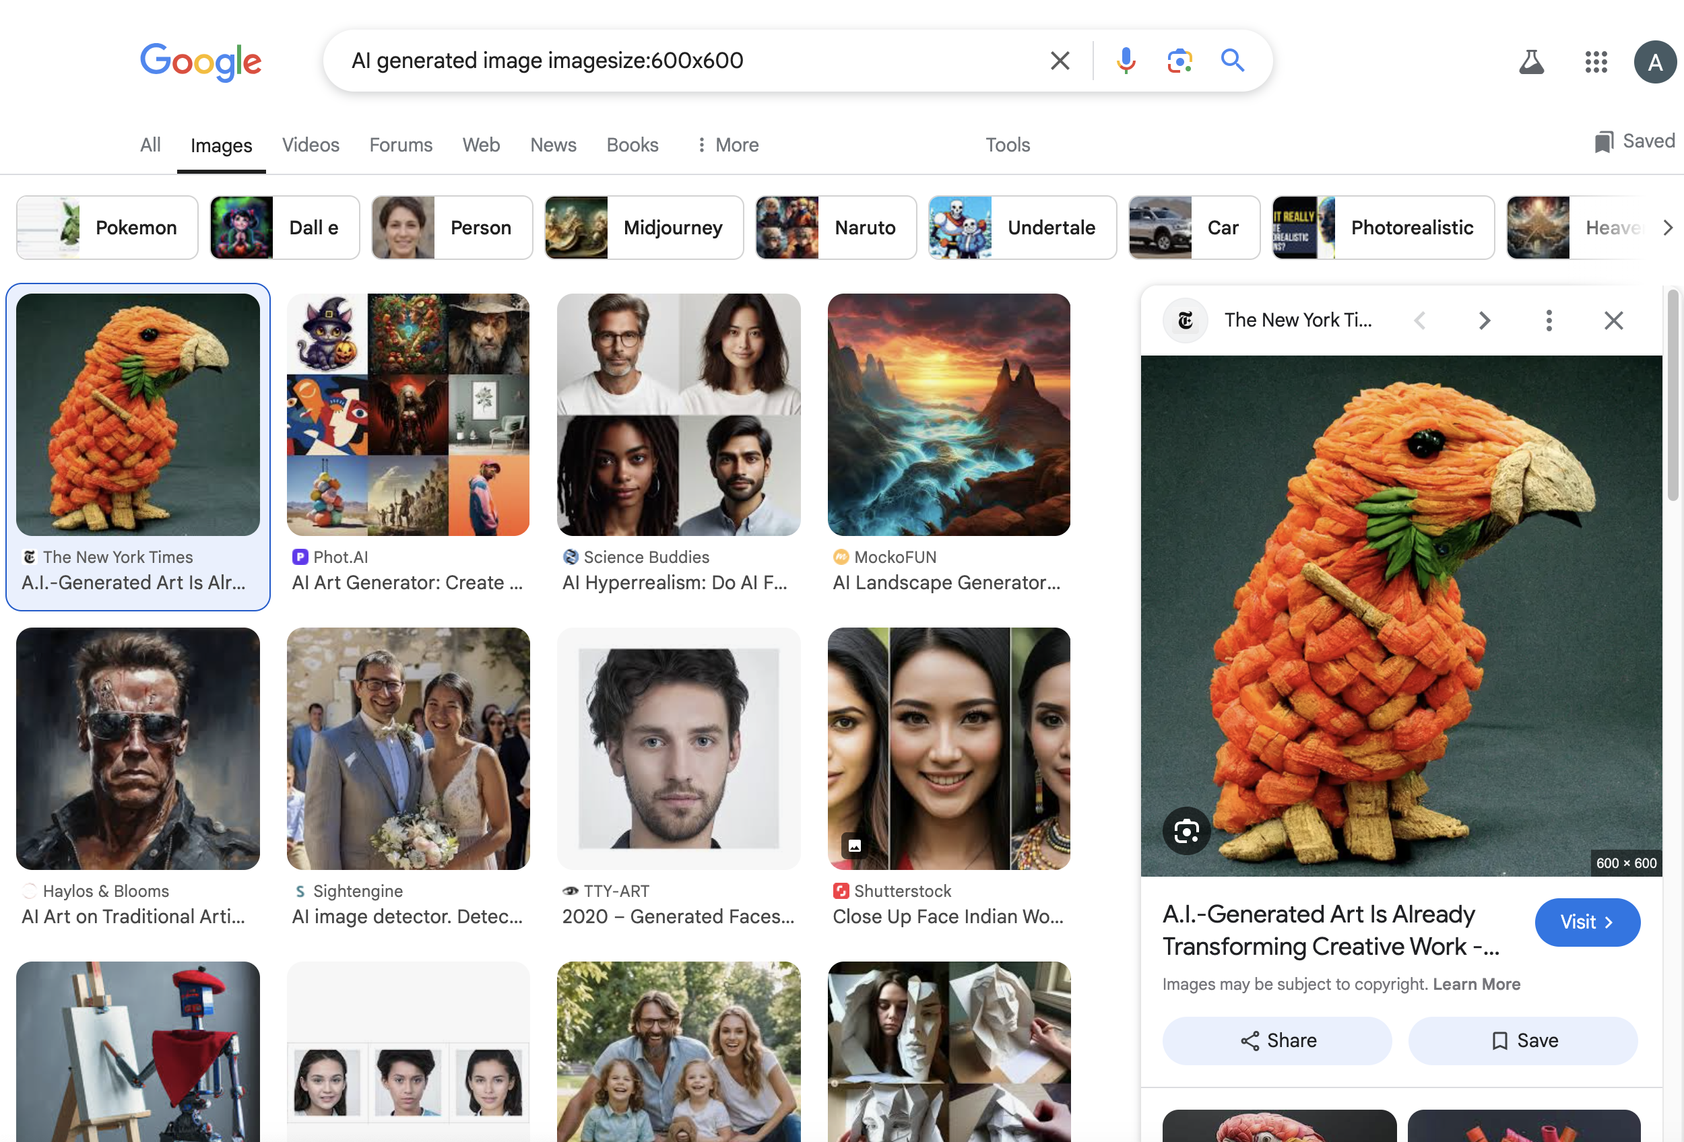This screenshot has height=1142, width=1684.
Task: Clear the search box with the X icon
Action: point(1060,61)
